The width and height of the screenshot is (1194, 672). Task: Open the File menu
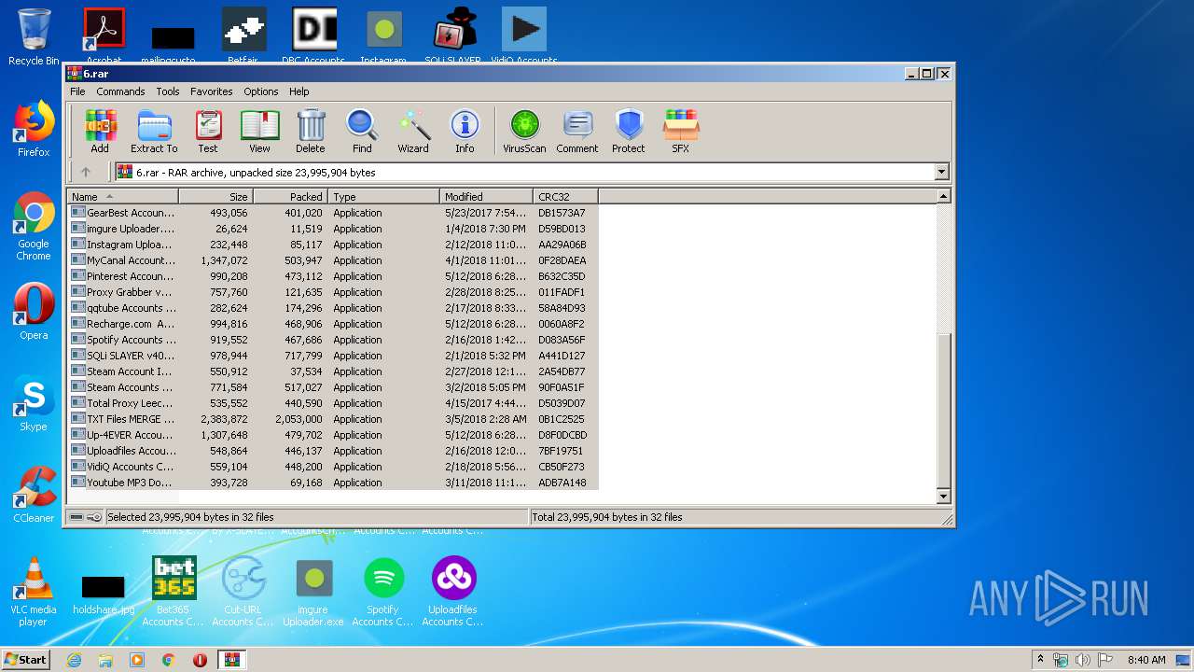click(77, 91)
